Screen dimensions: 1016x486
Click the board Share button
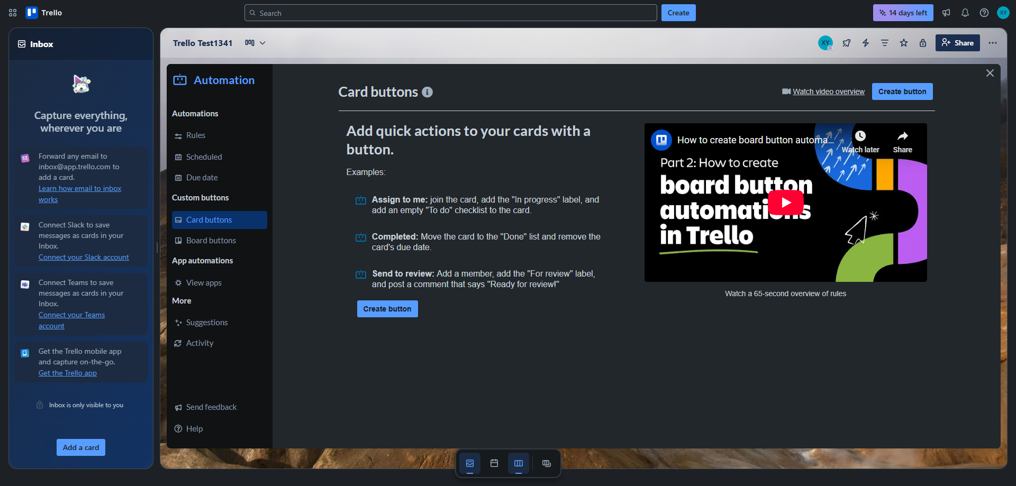pyautogui.click(x=957, y=43)
